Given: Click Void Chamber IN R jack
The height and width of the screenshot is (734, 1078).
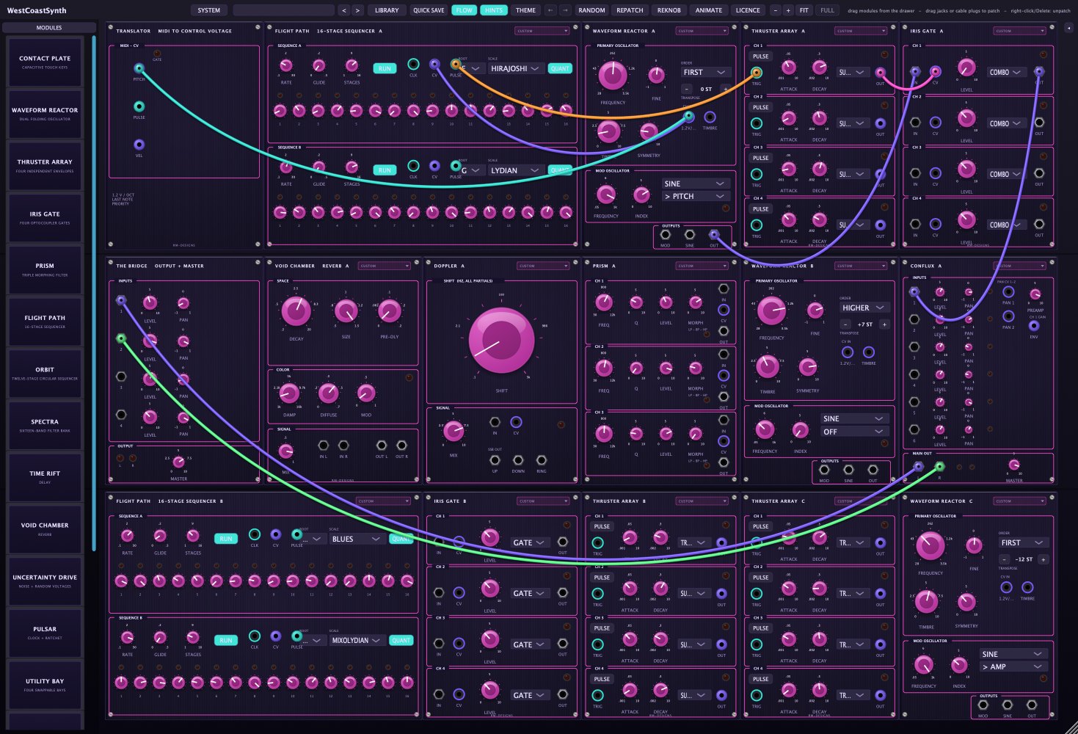Looking at the screenshot, I should (x=343, y=446).
